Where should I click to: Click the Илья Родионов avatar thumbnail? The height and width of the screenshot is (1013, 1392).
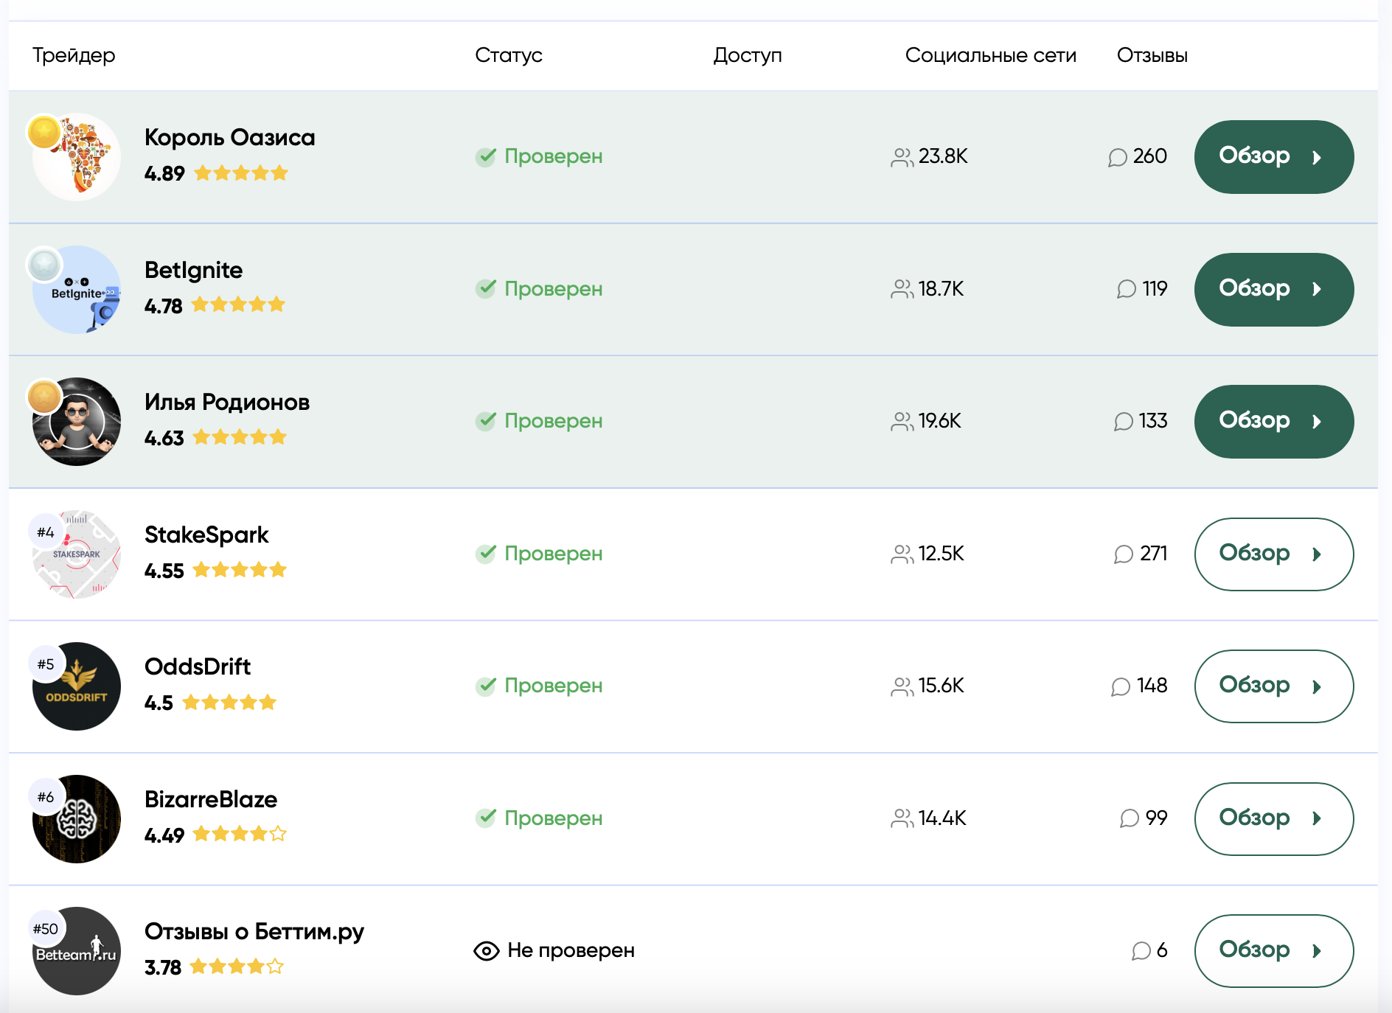pos(77,422)
